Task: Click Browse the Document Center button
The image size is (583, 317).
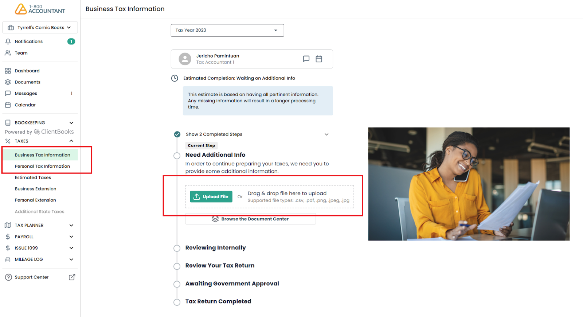Action: click(250, 219)
